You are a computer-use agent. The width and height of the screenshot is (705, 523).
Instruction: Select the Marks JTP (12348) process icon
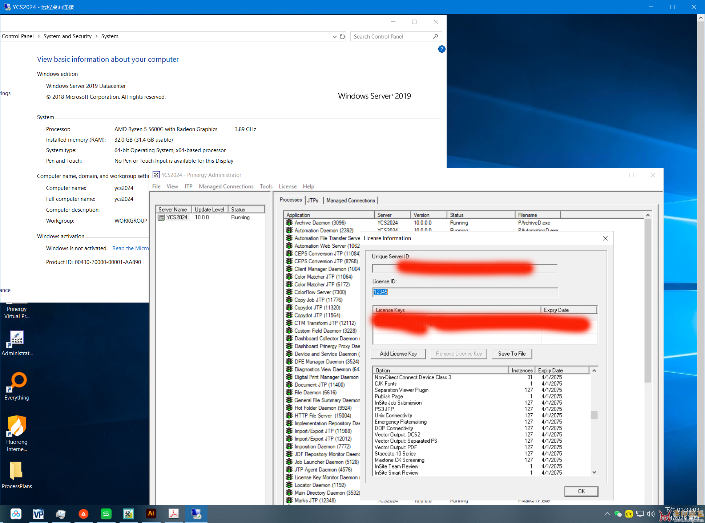pos(289,500)
